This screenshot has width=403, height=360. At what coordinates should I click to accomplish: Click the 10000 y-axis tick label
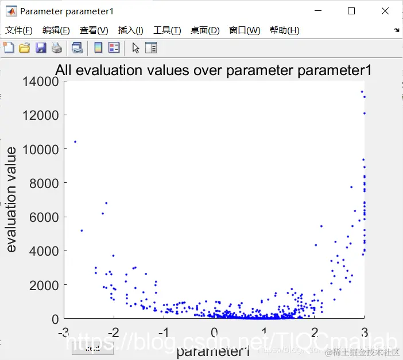click(x=41, y=150)
